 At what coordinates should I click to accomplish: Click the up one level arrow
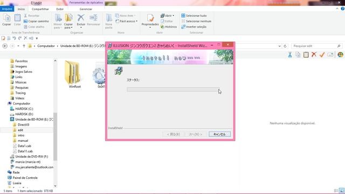tap(24, 46)
